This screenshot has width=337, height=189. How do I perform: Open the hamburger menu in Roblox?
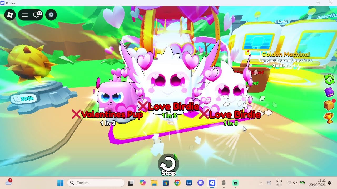(25, 15)
